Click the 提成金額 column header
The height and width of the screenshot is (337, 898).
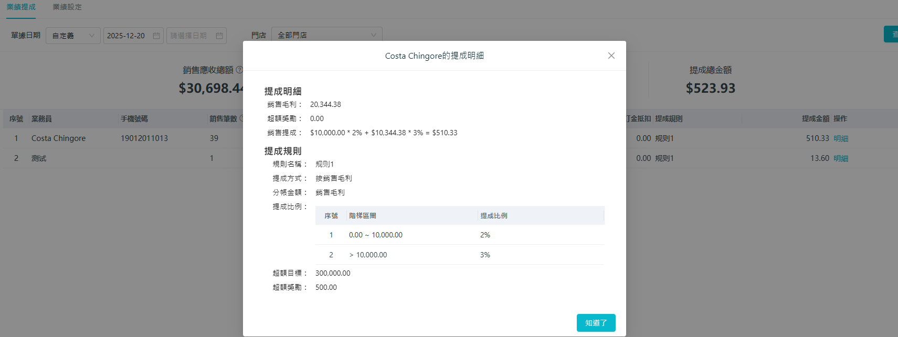815,119
